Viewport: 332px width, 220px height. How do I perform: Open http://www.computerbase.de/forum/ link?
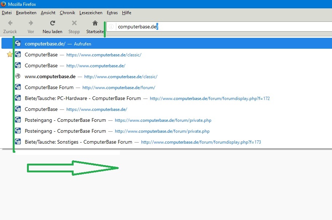tap(119, 88)
